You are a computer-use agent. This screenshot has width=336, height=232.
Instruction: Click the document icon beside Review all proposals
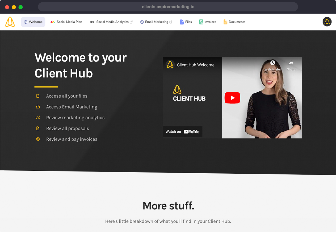(38, 128)
